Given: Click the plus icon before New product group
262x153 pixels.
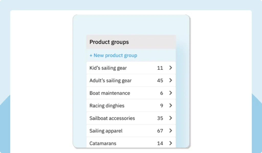Looking at the screenshot, I should point(91,55).
